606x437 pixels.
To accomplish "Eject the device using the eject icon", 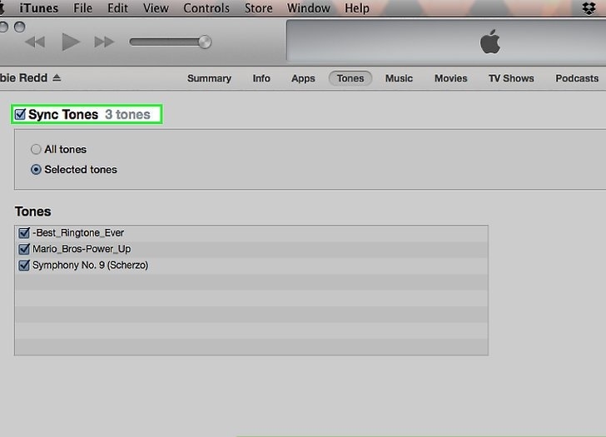I will tap(57, 77).
